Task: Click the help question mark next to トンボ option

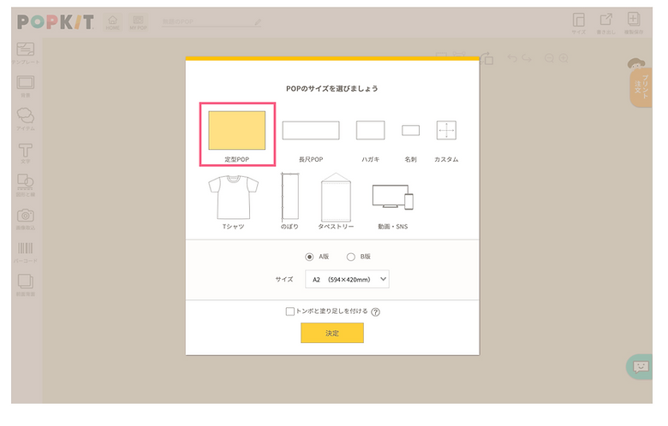Action: coord(375,312)
